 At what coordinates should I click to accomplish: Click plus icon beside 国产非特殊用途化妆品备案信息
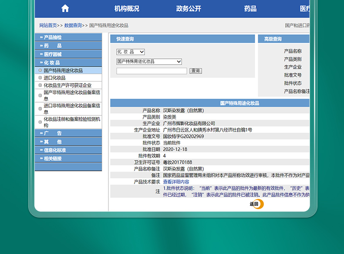[40, 96]
